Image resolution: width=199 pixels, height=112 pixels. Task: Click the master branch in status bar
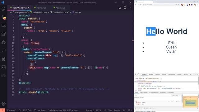pyautogui.click(x=11, y=110)
